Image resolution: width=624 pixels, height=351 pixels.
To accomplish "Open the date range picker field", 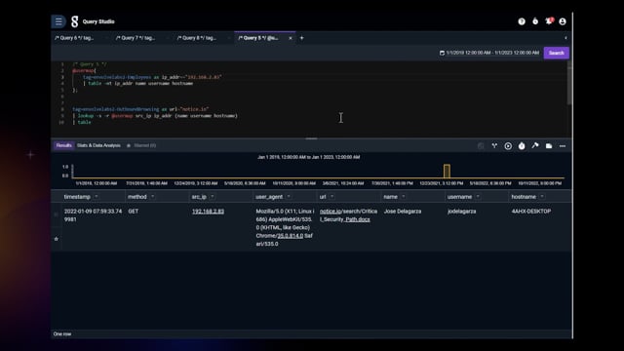I will click(489, 53).
